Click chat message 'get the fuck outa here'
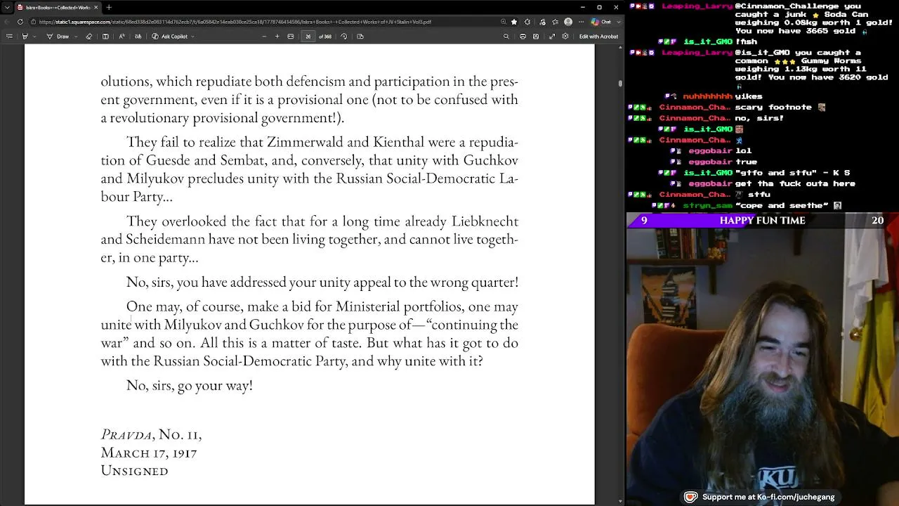Viewport: 899px width, 506px height. [x=795, y=183]
